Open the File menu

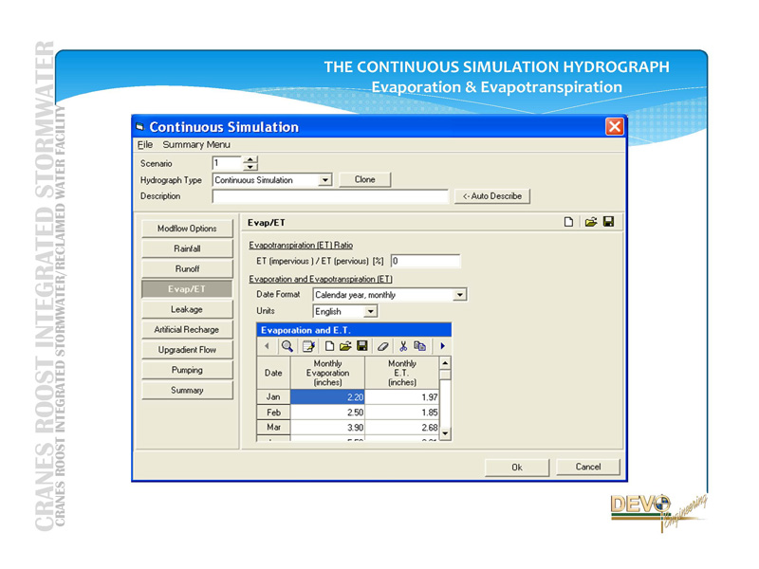[145, 145]
